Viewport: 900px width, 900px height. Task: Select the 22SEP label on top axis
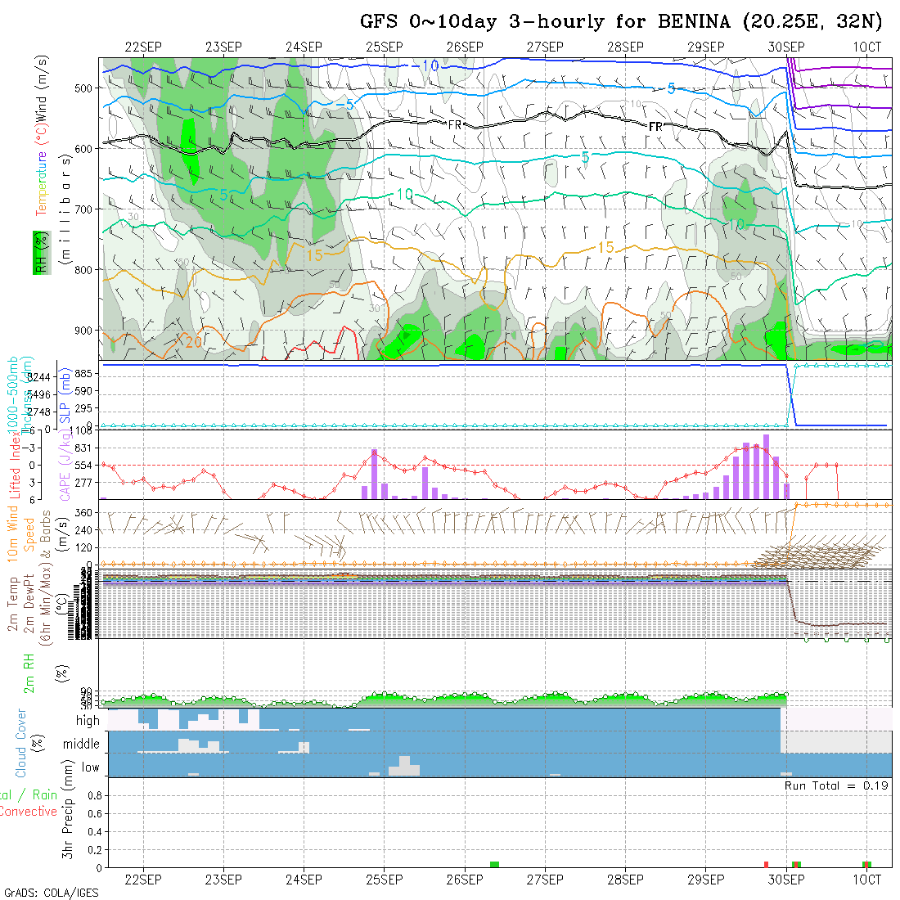pos(143,47)
